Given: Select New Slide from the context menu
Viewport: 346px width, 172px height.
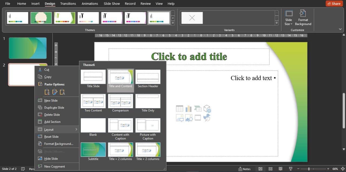Looking at the screenshot, I should [51, 100].
